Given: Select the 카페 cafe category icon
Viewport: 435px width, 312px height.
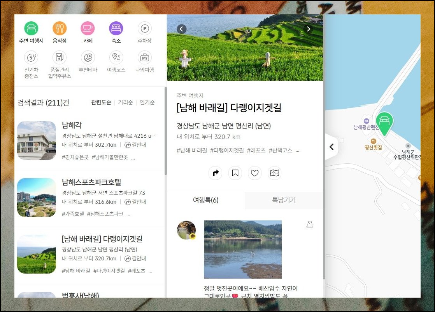Looking at the screenshot, I should [88, 28].
